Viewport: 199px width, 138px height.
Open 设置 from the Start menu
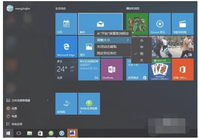click(12, 108)
